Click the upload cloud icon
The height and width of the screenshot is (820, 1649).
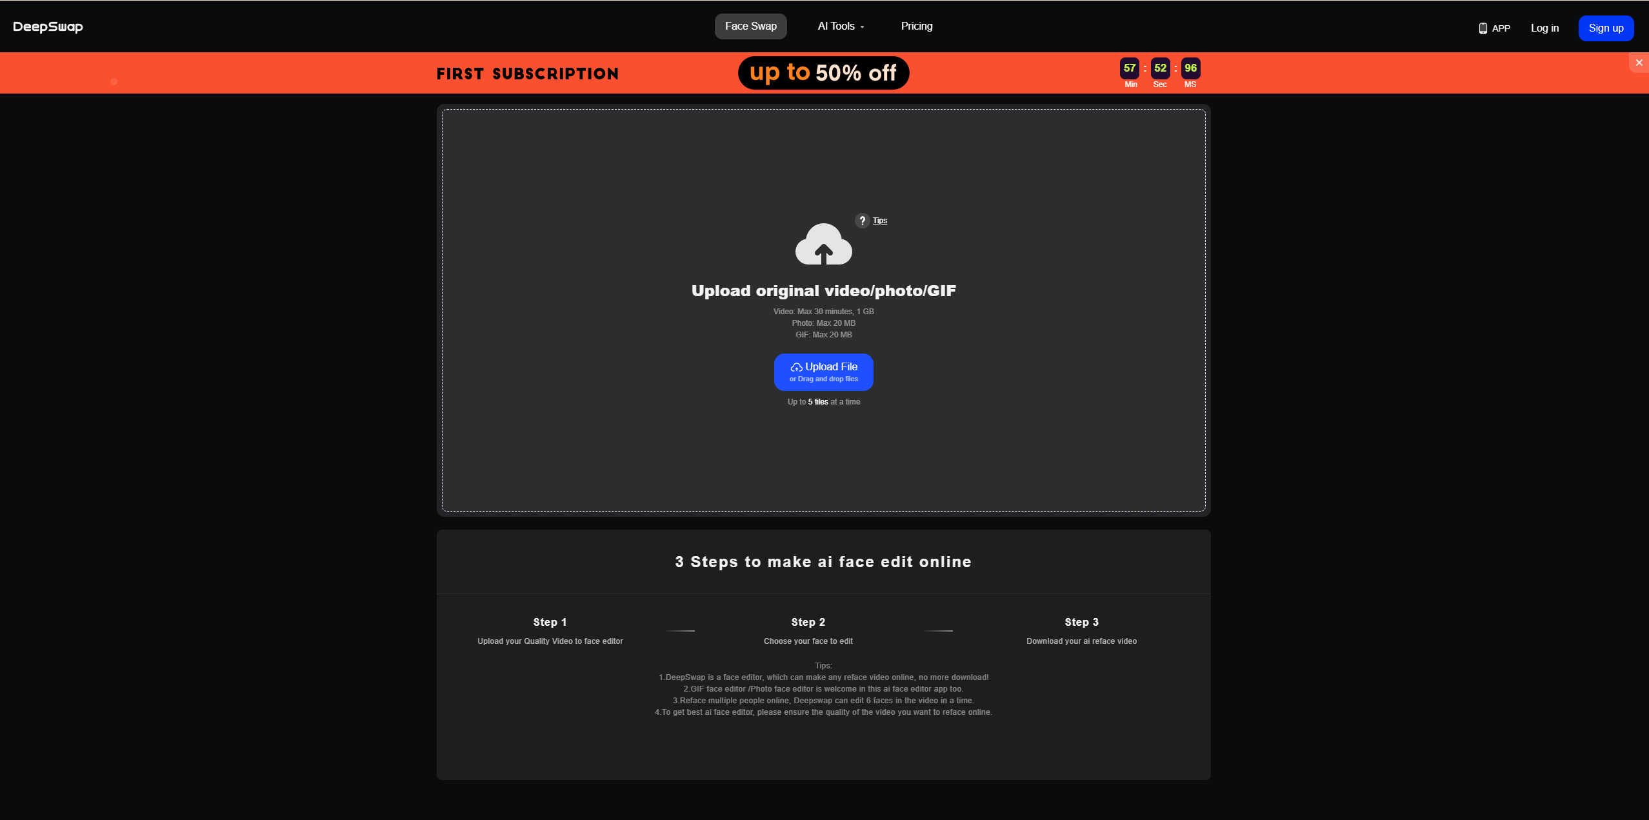click(x=823, y=243)
